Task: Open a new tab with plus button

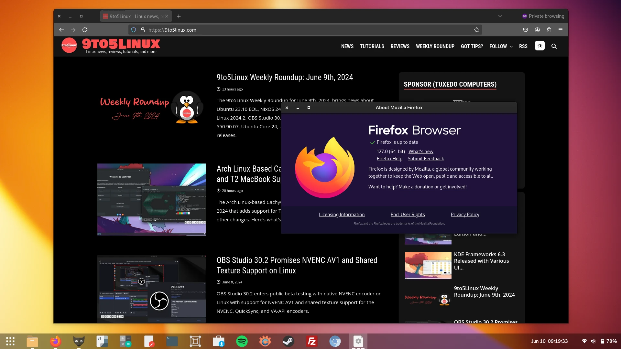Action: (x=179, y=16)
